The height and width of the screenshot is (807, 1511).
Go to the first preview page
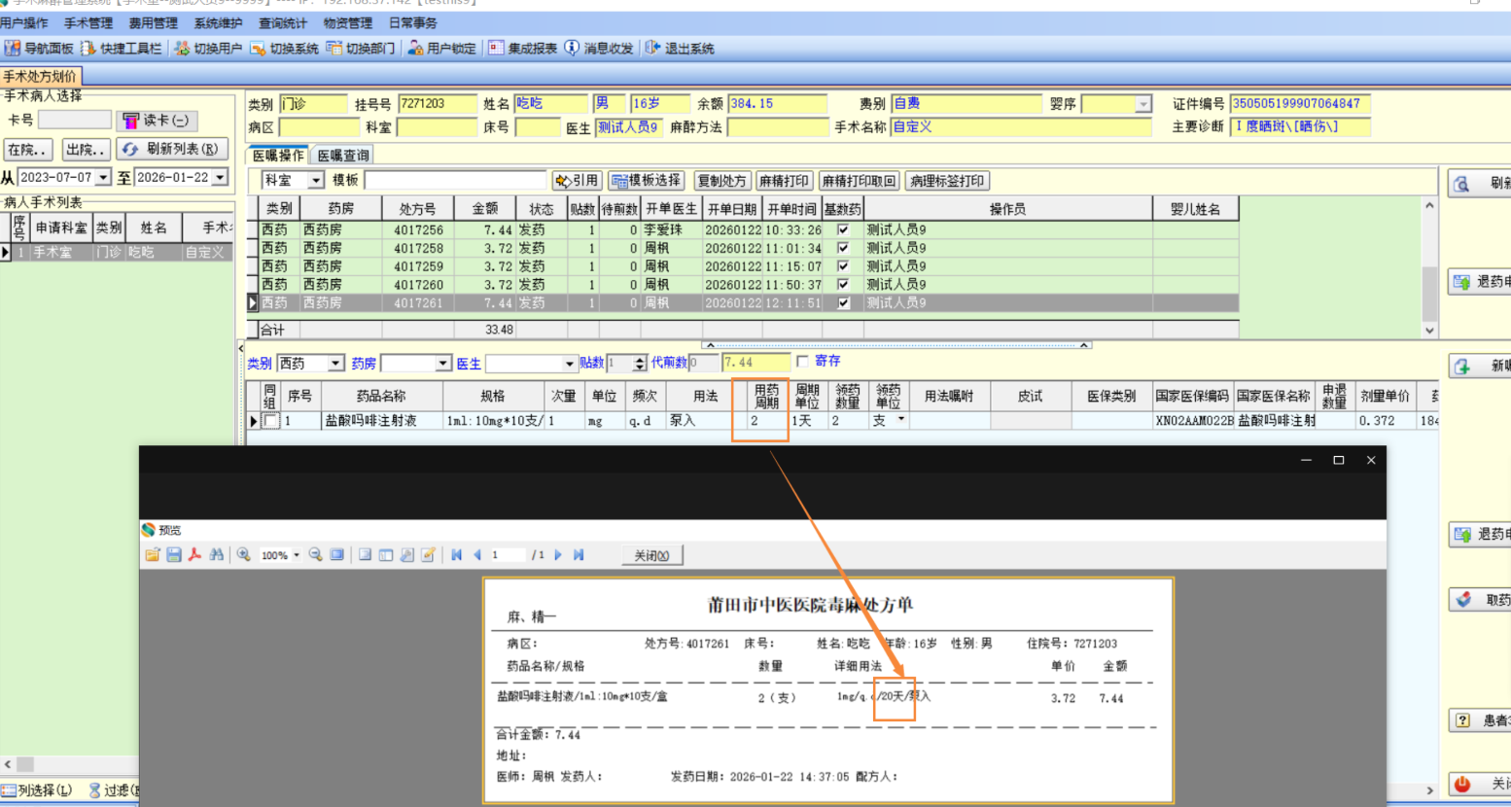(x=456, y=555)
